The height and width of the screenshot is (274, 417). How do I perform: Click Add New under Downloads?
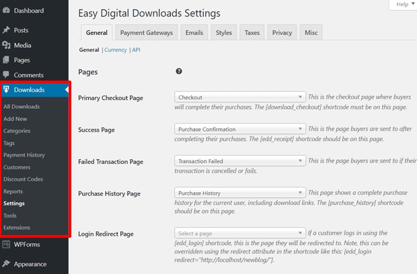click(15, 119)
